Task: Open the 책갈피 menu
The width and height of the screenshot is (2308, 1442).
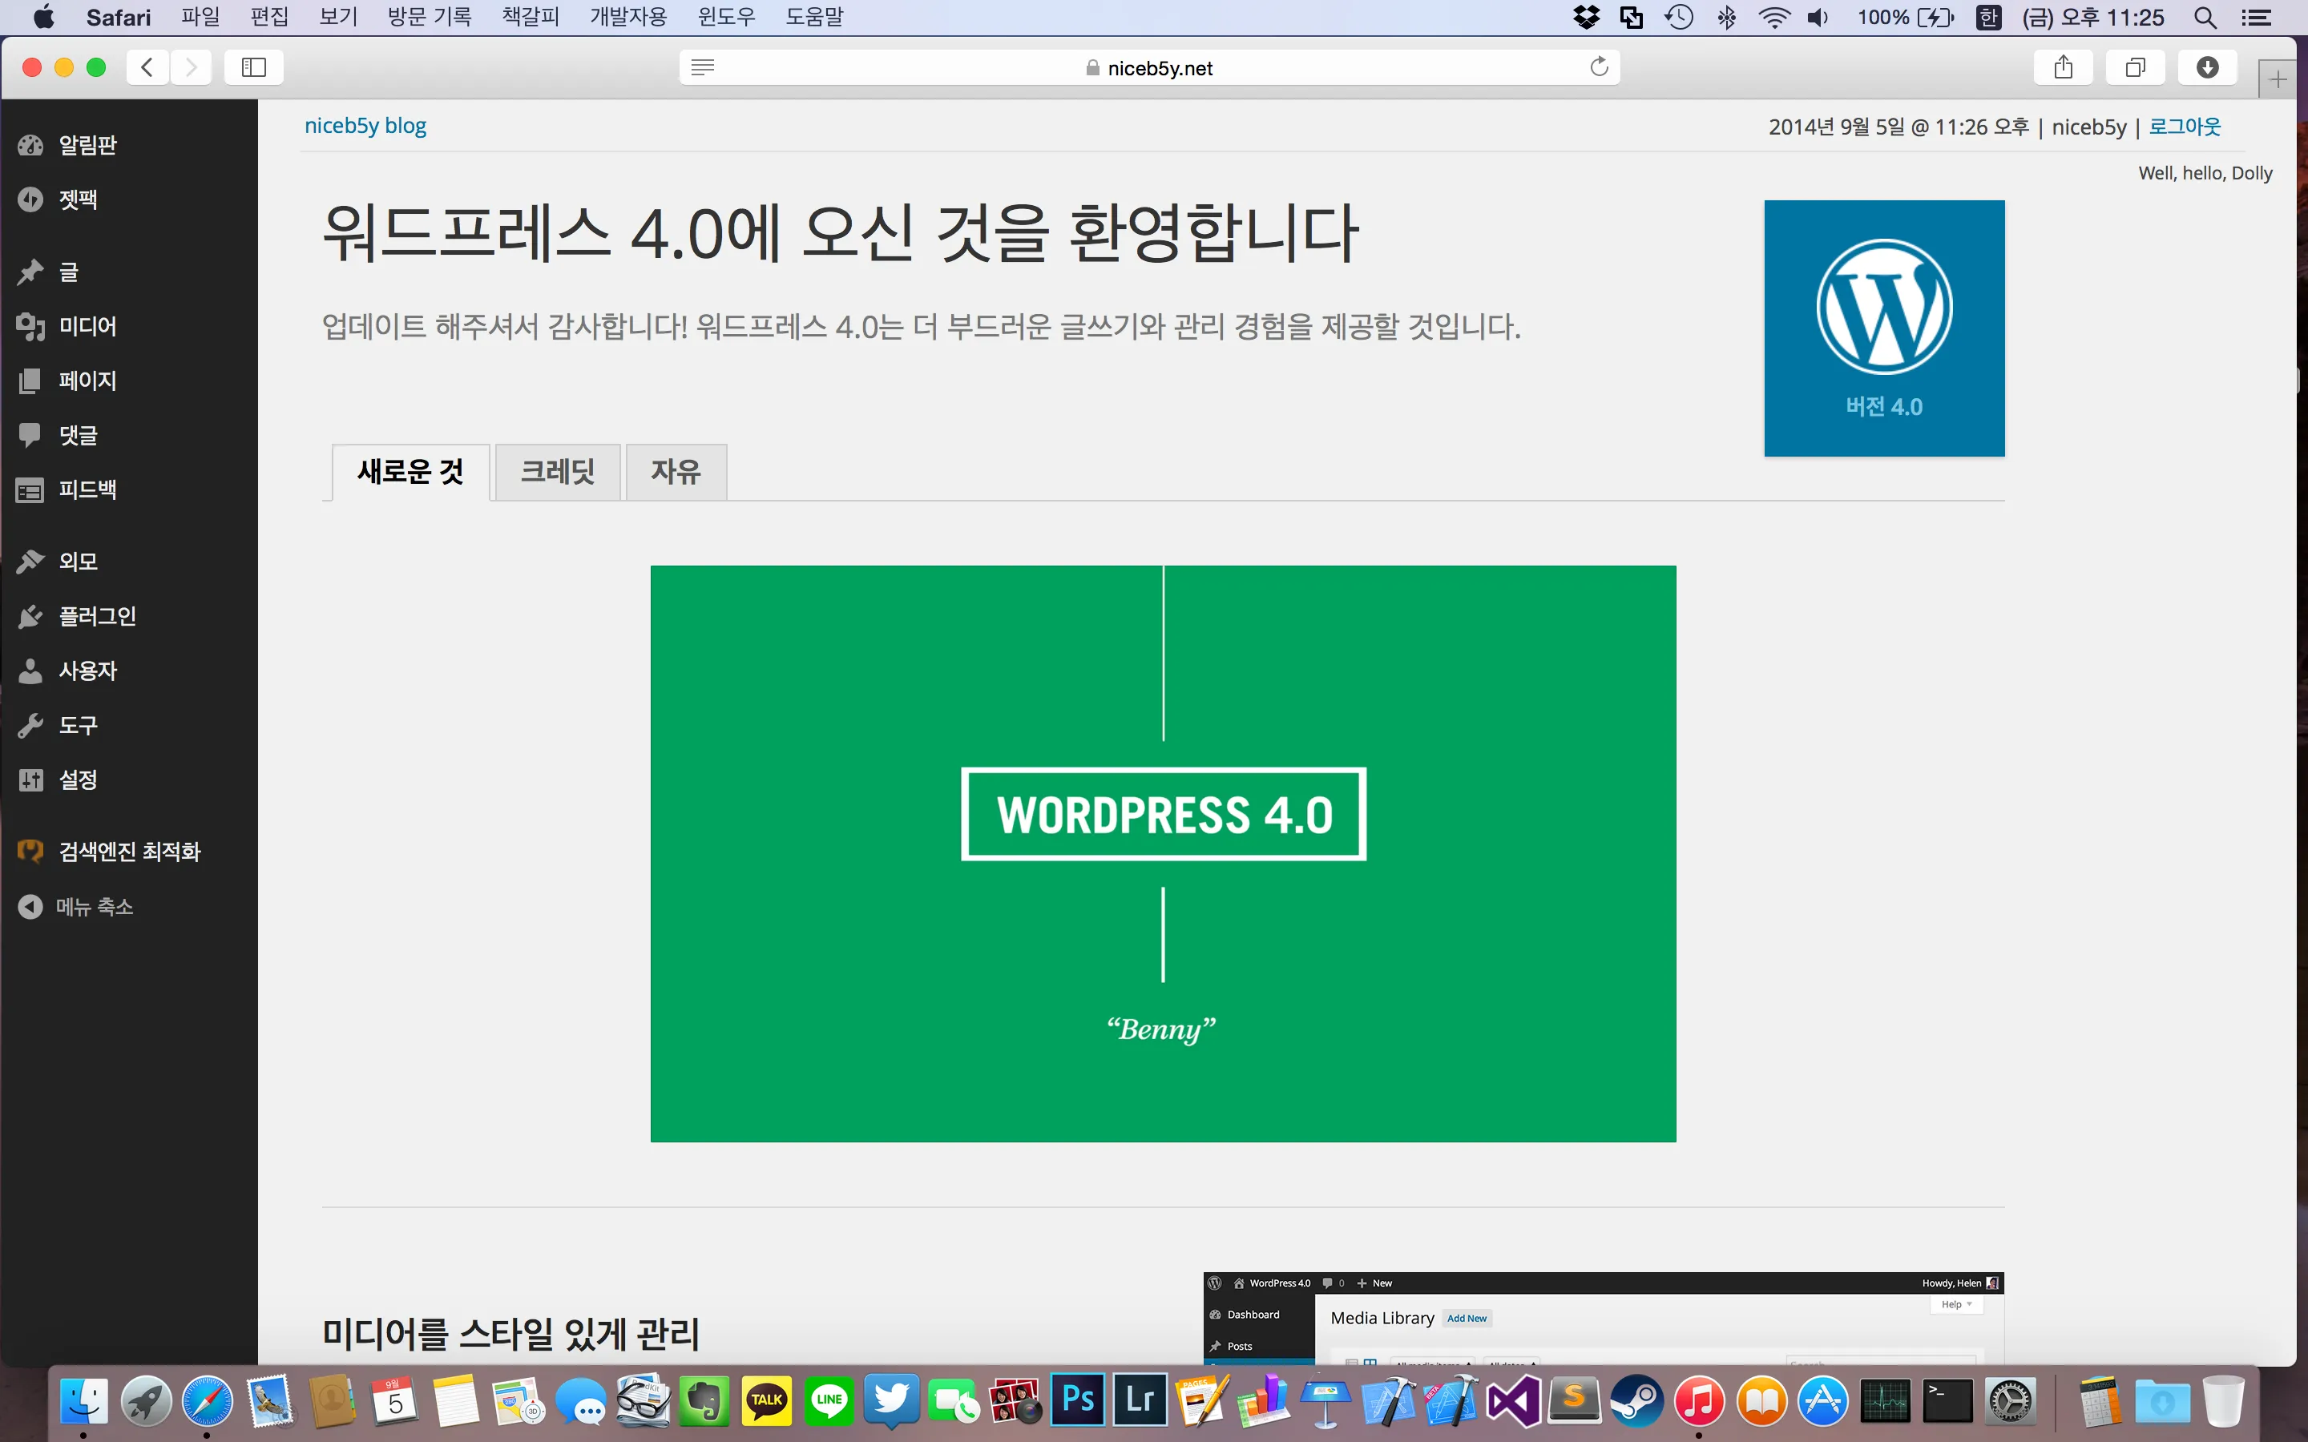Action: pos(531,16)
